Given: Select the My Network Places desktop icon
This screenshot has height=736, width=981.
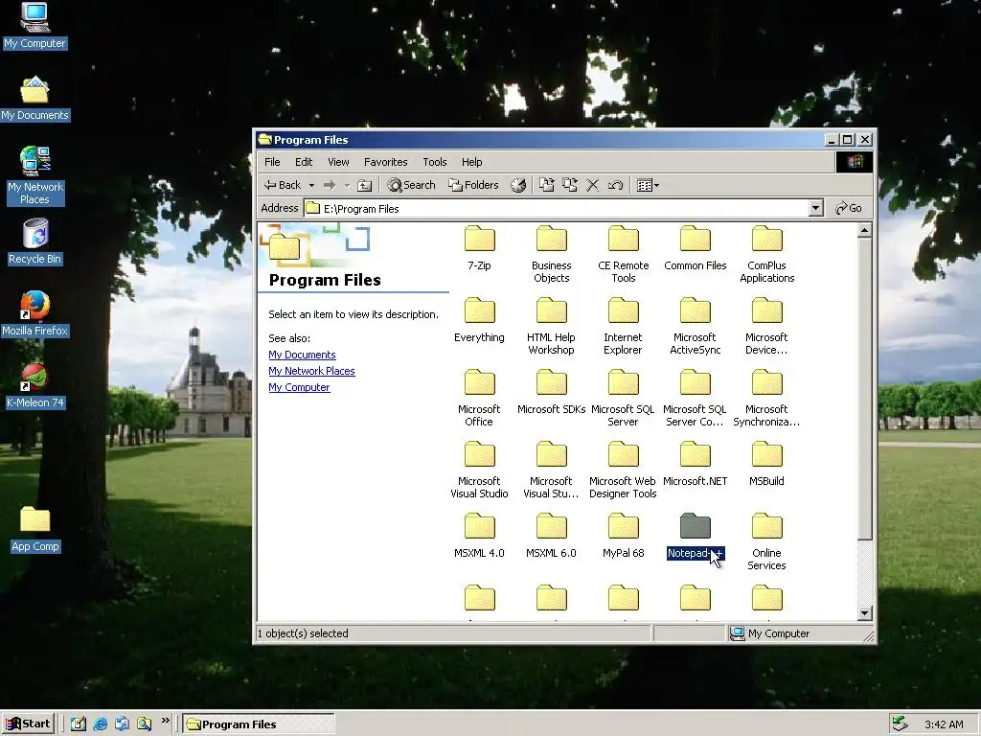Looking at the screenshot, I should tap(35, 175).
